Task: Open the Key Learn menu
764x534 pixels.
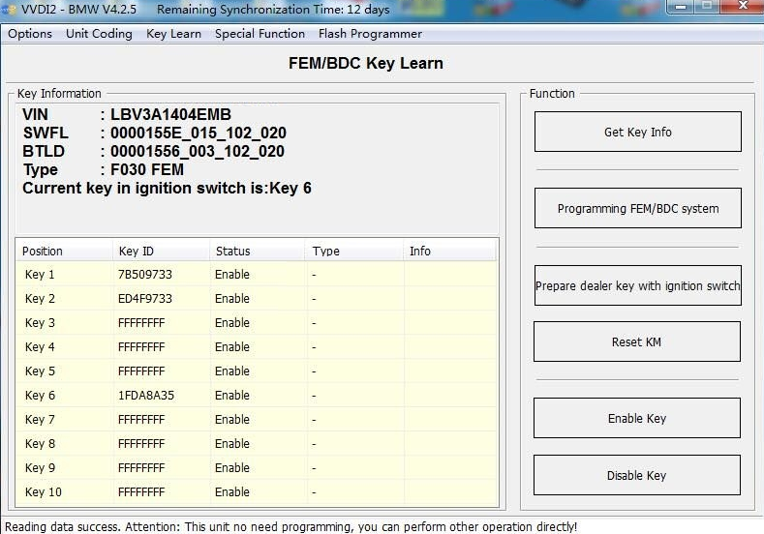Action: point(173,34)
